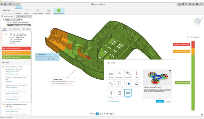Select Static Stress study type

click(111, 74)
